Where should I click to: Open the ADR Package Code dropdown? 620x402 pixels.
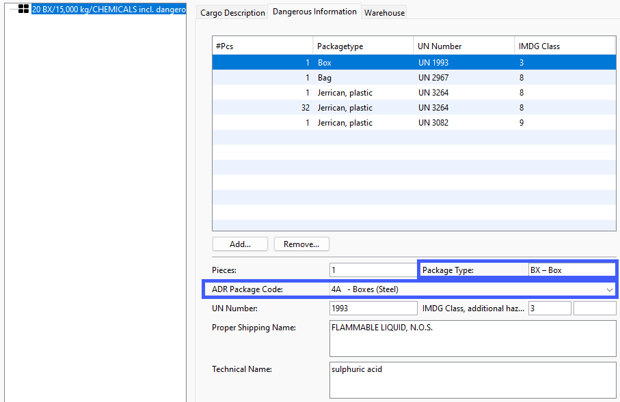(x=472, y=289)
